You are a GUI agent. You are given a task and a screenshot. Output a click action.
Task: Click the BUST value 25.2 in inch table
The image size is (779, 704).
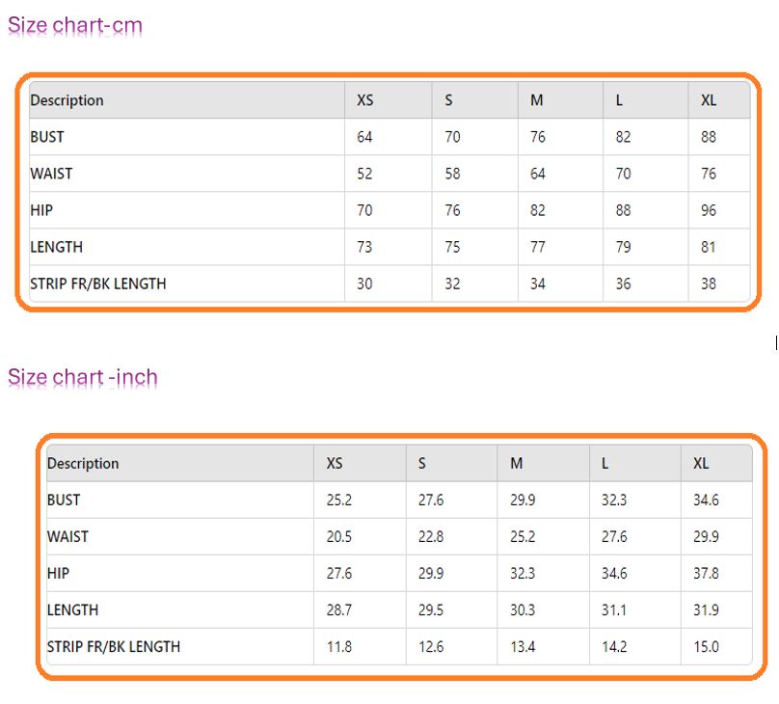pos(338,501)
